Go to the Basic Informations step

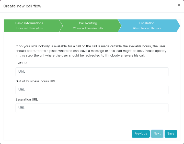coord(31,26)
